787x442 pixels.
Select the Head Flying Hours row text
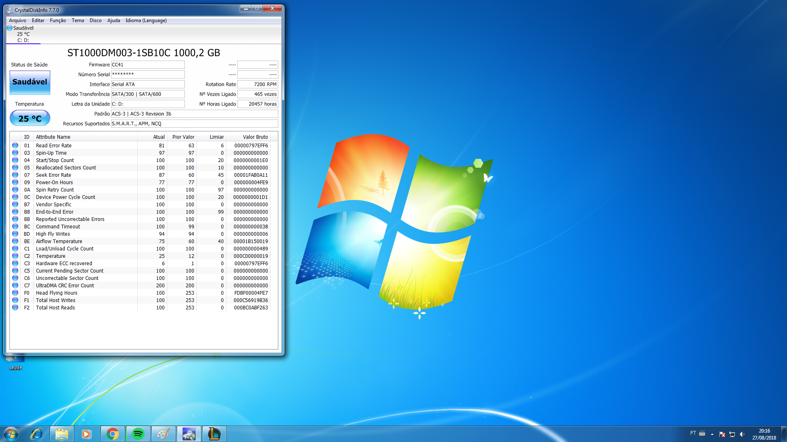pyautogui.click(x=57, y=293)
